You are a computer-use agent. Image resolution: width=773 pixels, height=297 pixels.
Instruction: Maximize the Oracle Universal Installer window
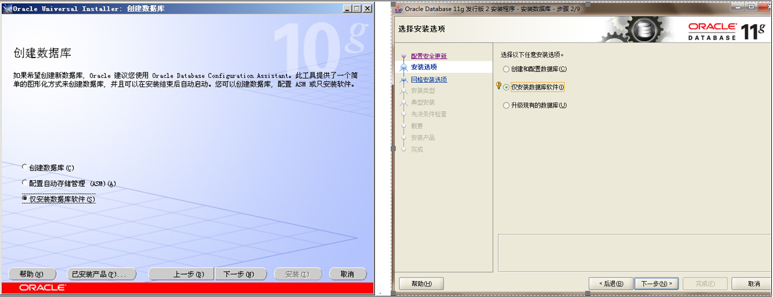click(358, 8)
